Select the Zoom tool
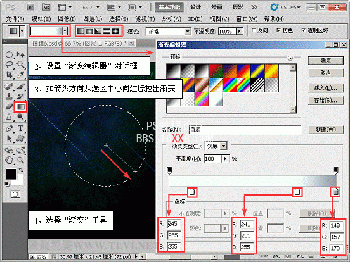The width and height of the screenshot is (350, 262). [x=21, y=160]
